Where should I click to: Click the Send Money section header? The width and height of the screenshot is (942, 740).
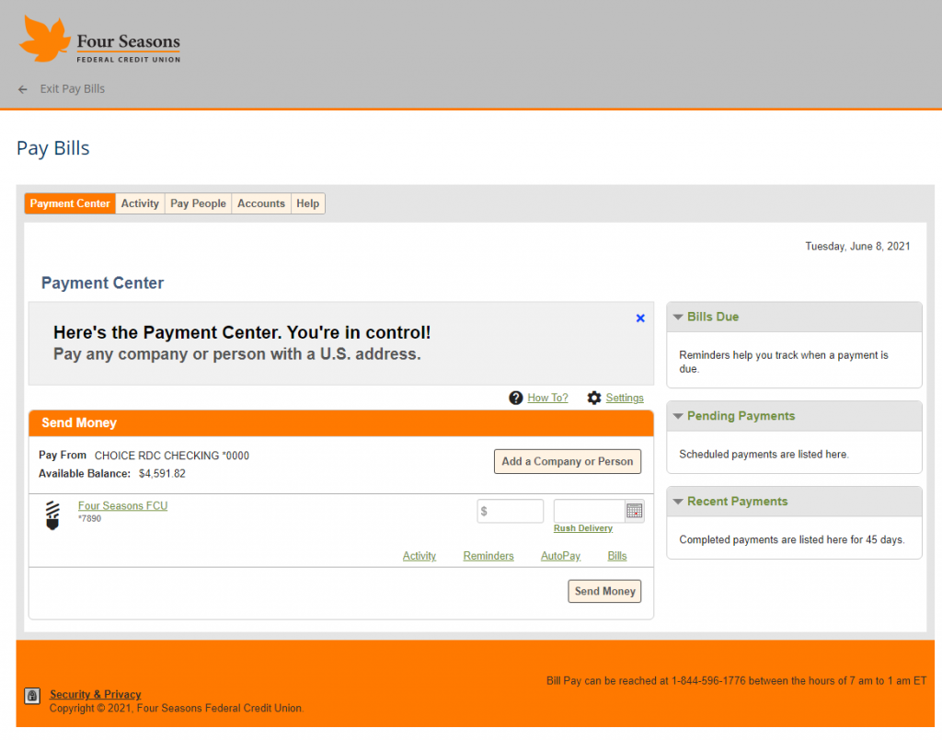pyautogui.click(x=341, y=423)
